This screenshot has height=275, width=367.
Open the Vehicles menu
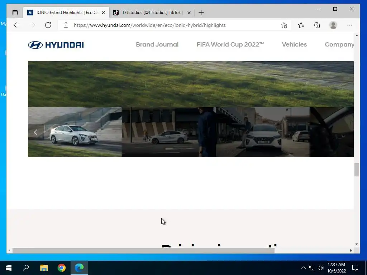[294, 44]
